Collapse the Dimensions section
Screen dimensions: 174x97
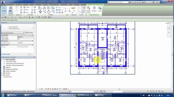click(33, 41)
